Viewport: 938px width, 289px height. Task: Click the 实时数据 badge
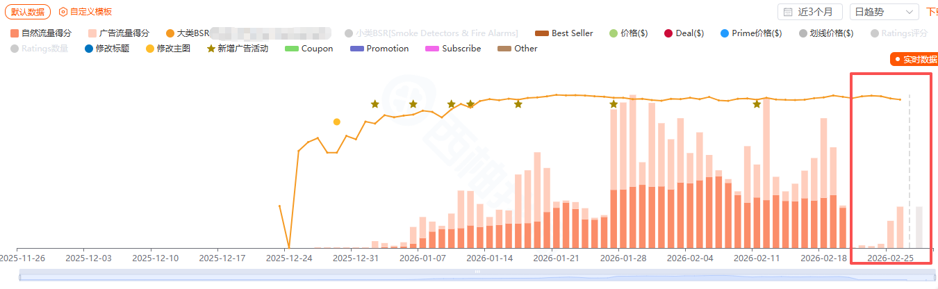[x=914, y=60]
